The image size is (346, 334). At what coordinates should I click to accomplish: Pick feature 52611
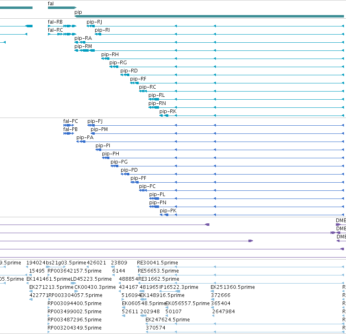coord(130,312)
